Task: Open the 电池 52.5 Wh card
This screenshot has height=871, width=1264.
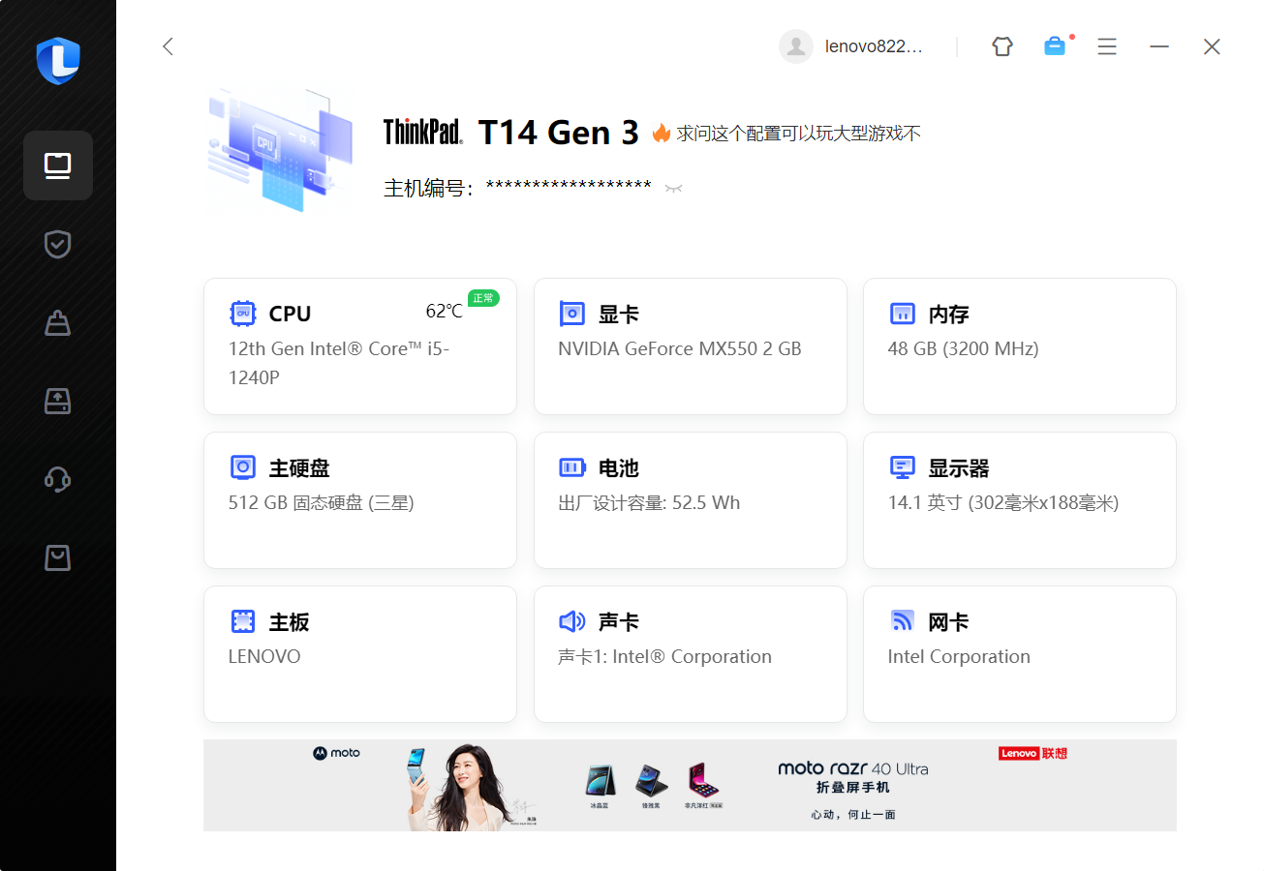Action: [x=691, y=500]
